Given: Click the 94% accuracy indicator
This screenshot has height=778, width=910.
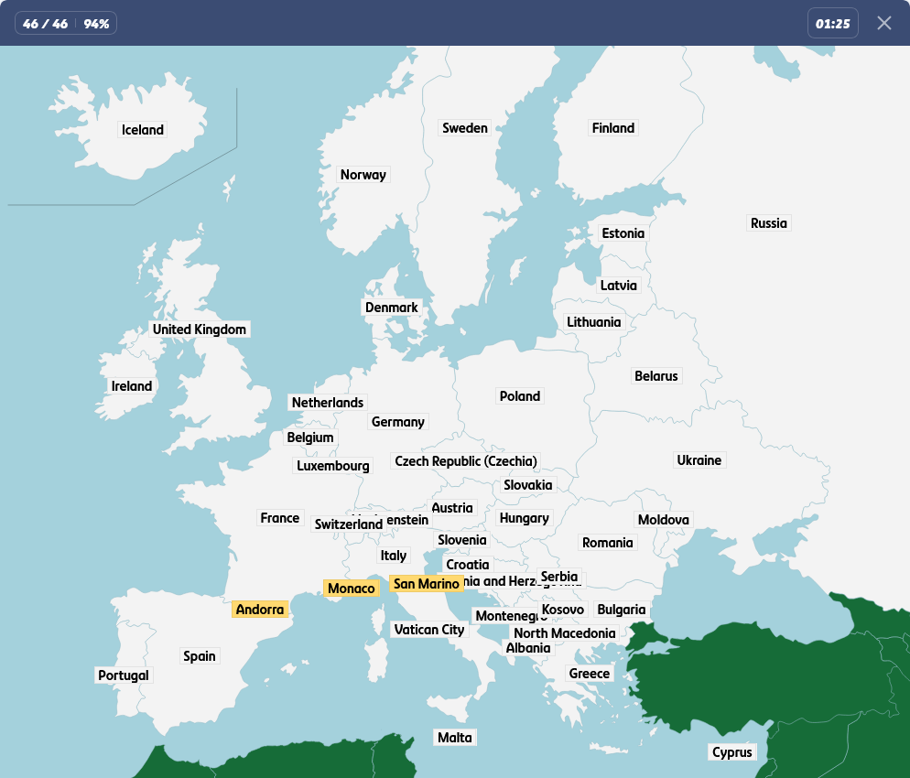Looking at the screenshot, I should point(96,24).
